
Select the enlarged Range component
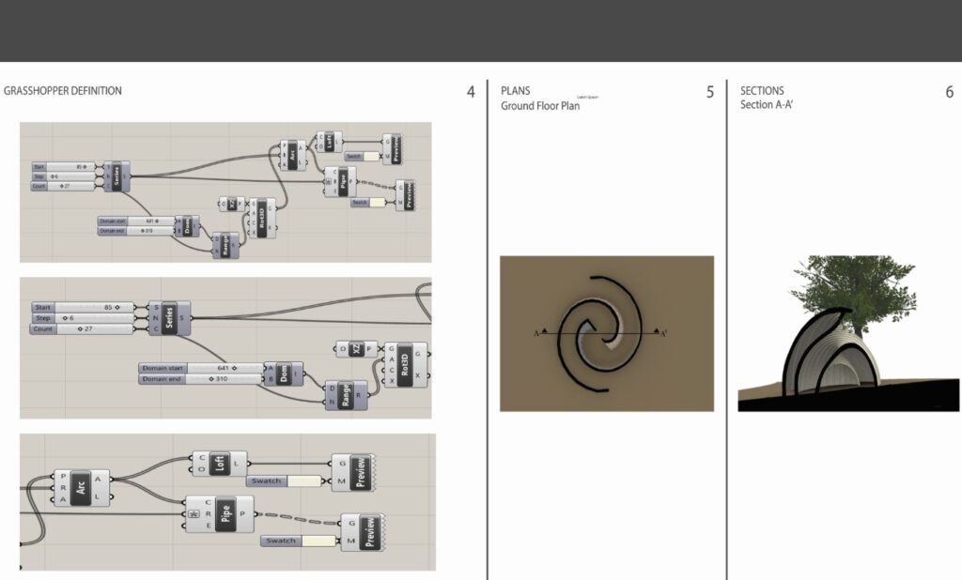pos(345,396)
